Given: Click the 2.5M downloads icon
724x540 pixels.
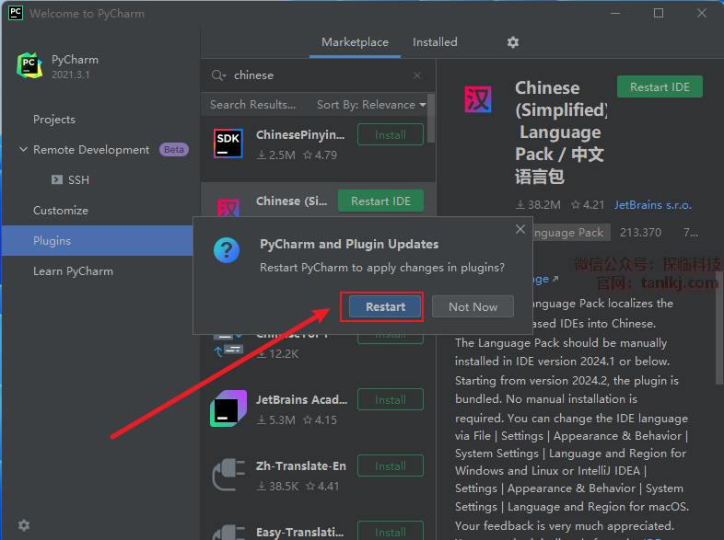Looking at the screenshot, I should [262, 155].
